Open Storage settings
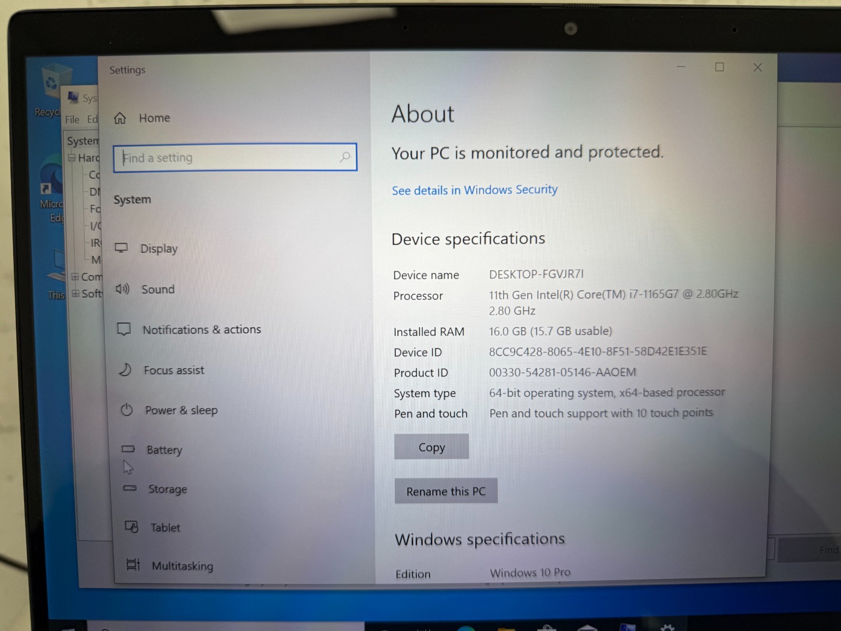This screenshot has height=631, width=841. [x=155, y=489]
